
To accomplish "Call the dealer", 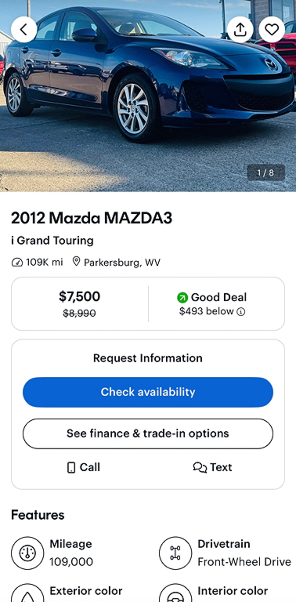I will click(x=84, y=467).
